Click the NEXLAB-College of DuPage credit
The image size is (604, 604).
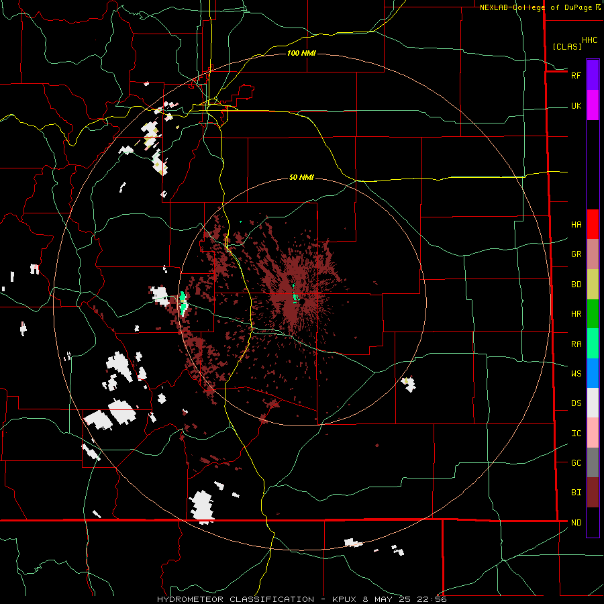tap(536, 7)
